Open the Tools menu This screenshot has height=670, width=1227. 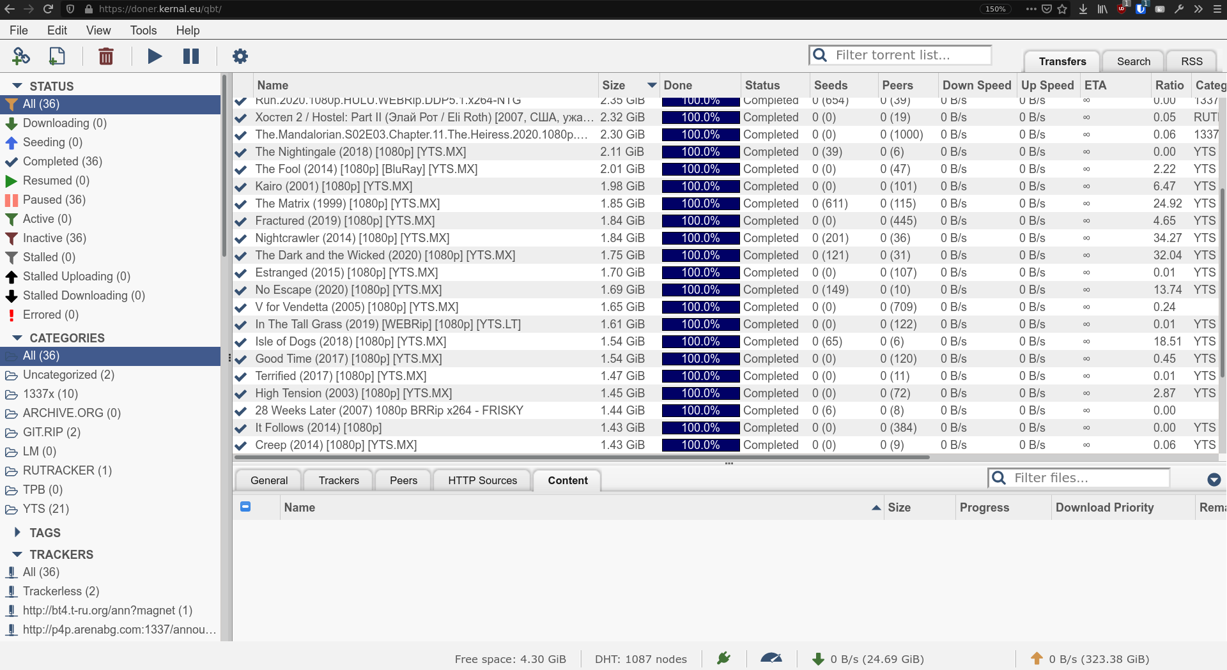[x=143, y=30]
